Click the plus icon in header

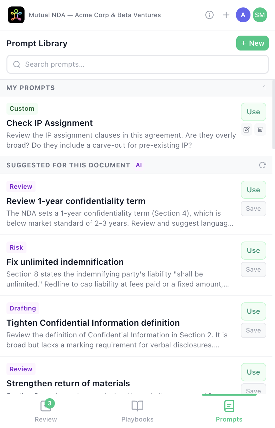(x=226, y=15)
